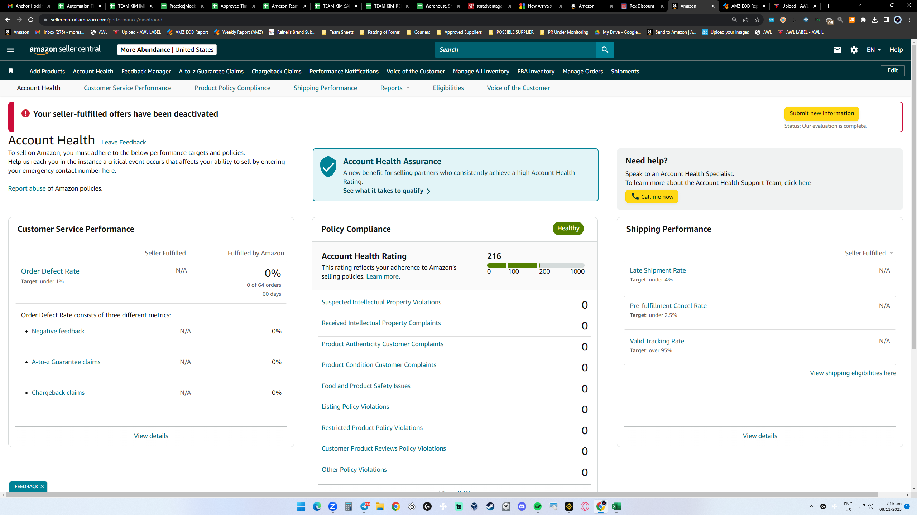Open the FBA calculator extension icon

tap(772, 20)
